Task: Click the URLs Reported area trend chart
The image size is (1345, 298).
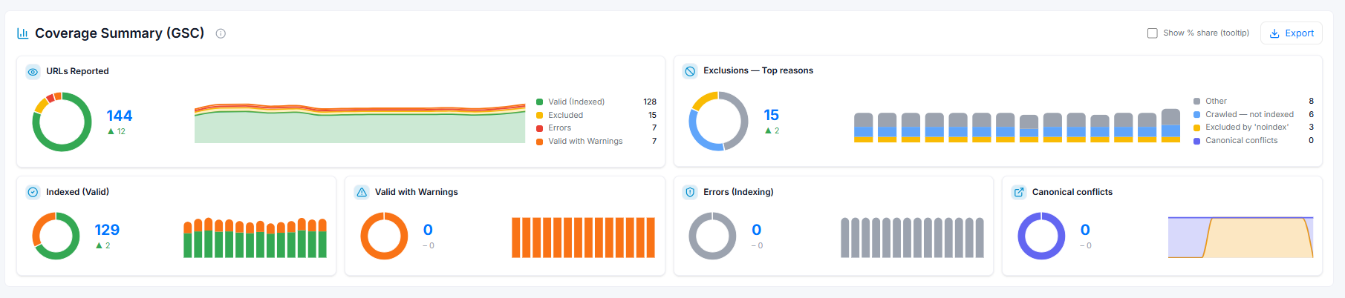Action: click(x=359, y=122)
